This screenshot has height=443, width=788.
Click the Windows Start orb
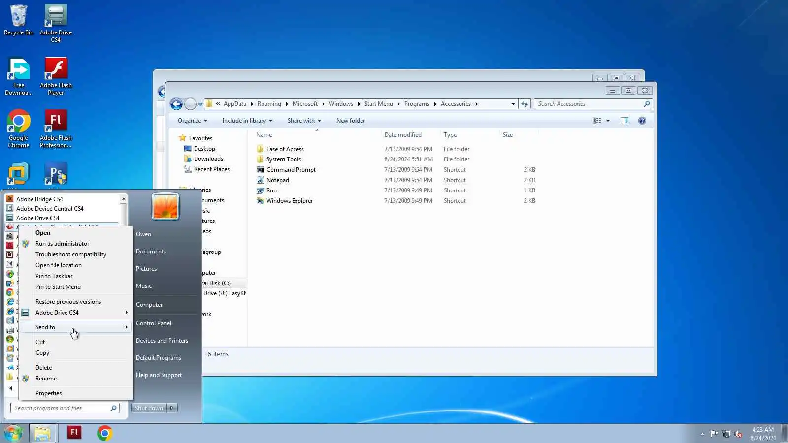[x=13, y=433]
